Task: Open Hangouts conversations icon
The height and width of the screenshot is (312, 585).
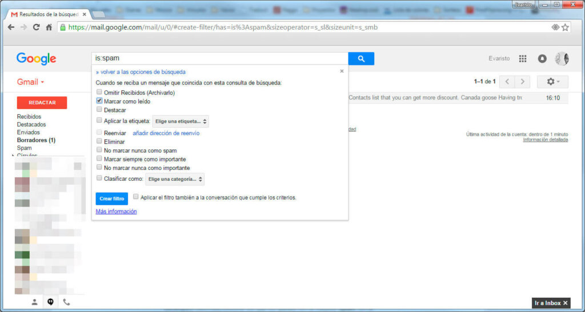Action: pyautogui.click(x=51, y=302)
